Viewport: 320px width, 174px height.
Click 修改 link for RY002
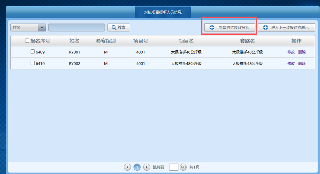point(291,64)
